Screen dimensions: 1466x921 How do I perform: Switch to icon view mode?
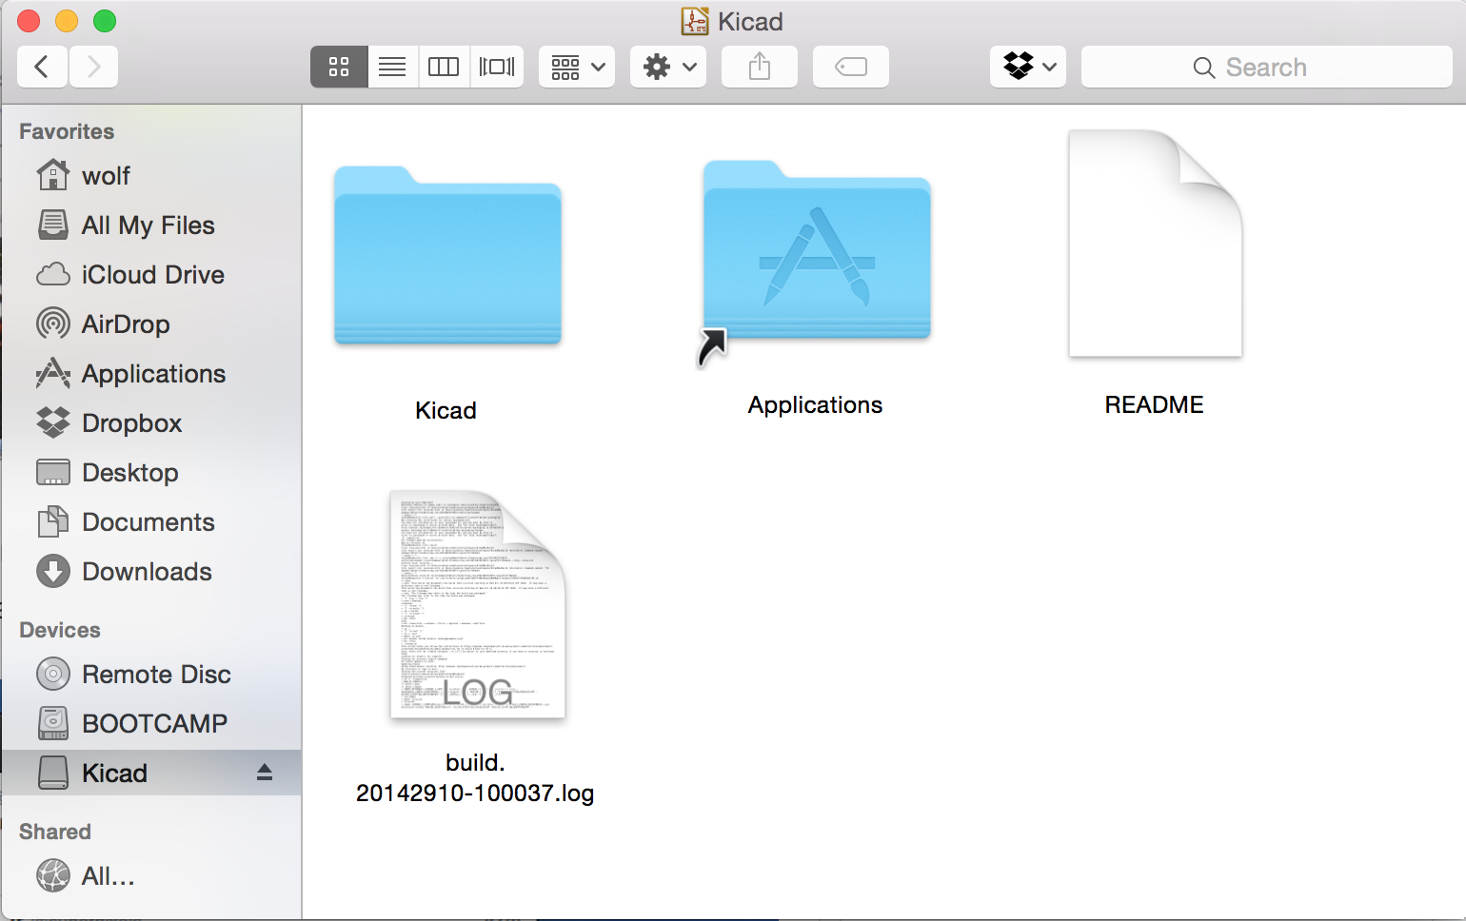(339, 67)
